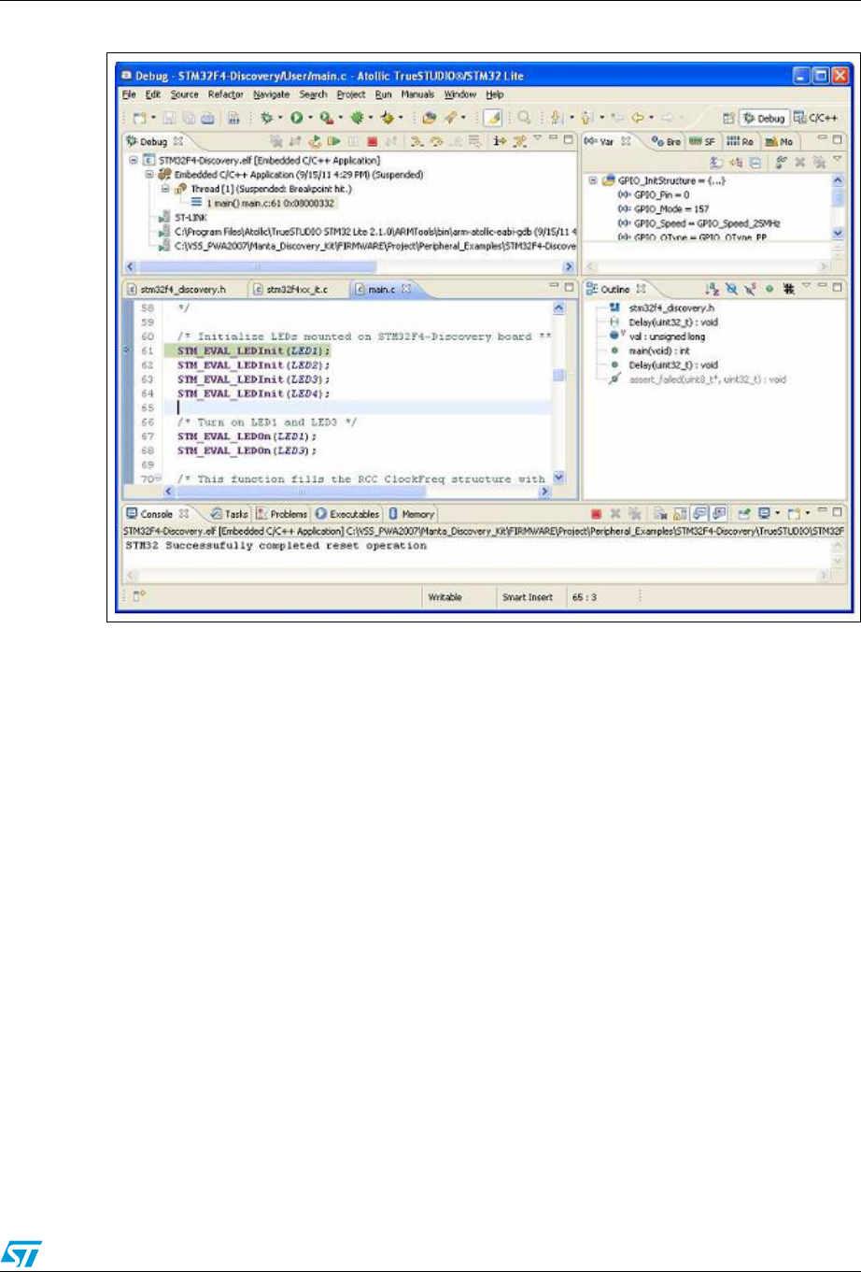
Task: Click the editor's vertical scrollbar down arrow
Action: (x=559, y=478)
